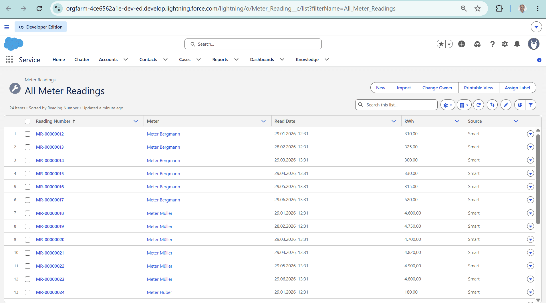Open user profile avatar
This screenshot has height=303, width=546.
point(534,44)
